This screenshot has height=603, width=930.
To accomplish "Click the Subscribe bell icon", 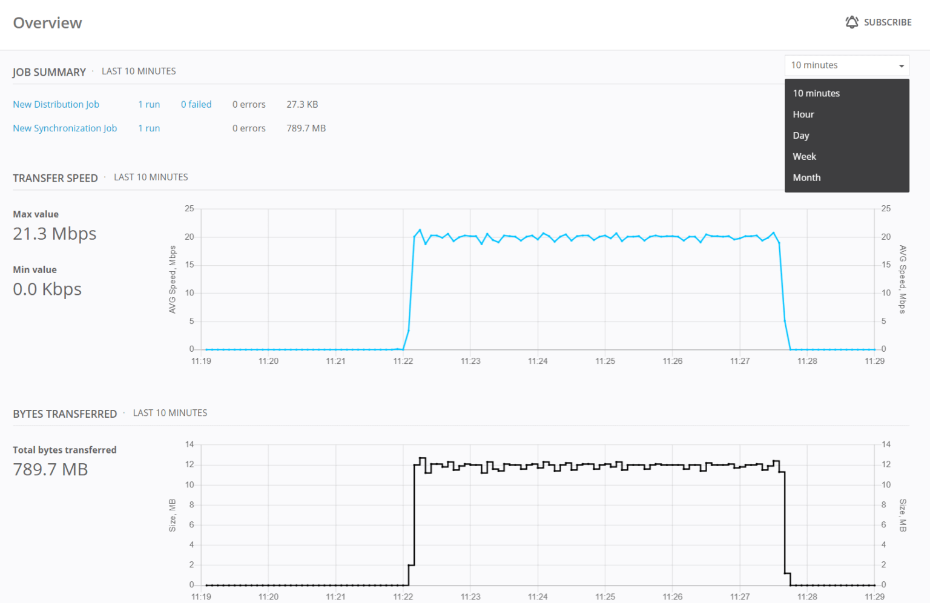I will pos(852,22).
